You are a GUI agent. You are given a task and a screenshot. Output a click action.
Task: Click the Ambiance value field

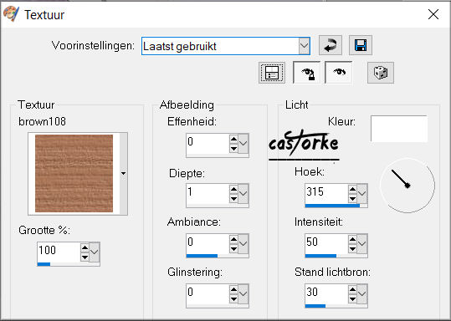pyautogui.click(x=208, y=242)
